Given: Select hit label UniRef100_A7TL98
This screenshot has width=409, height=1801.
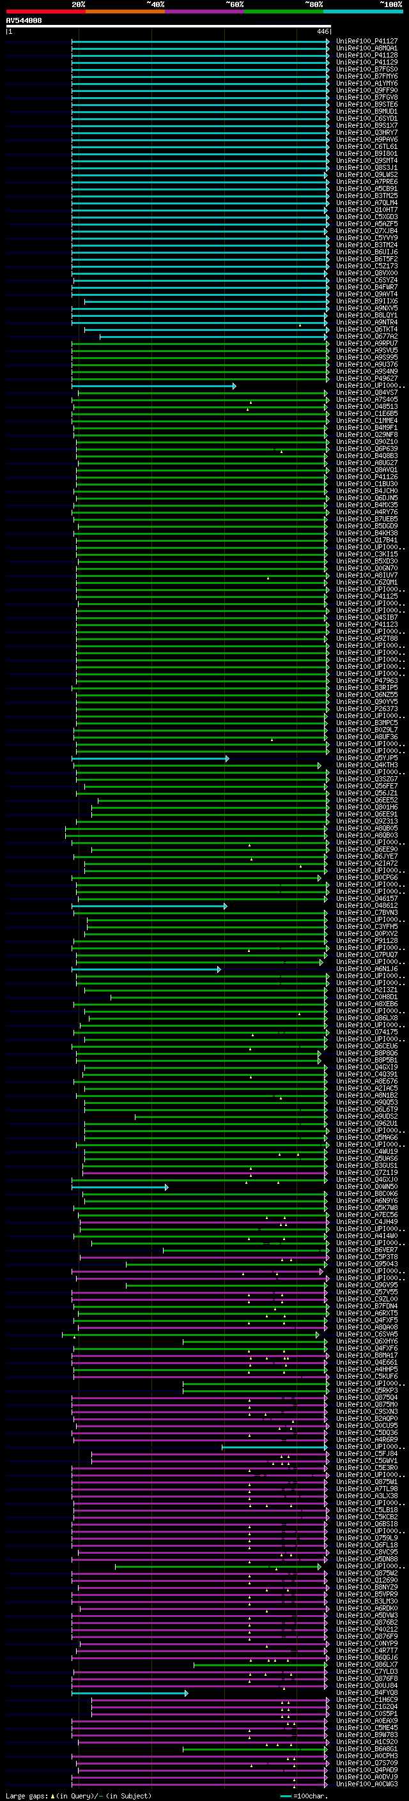Looking at the screenshot, I should (x=367, y=1489).
